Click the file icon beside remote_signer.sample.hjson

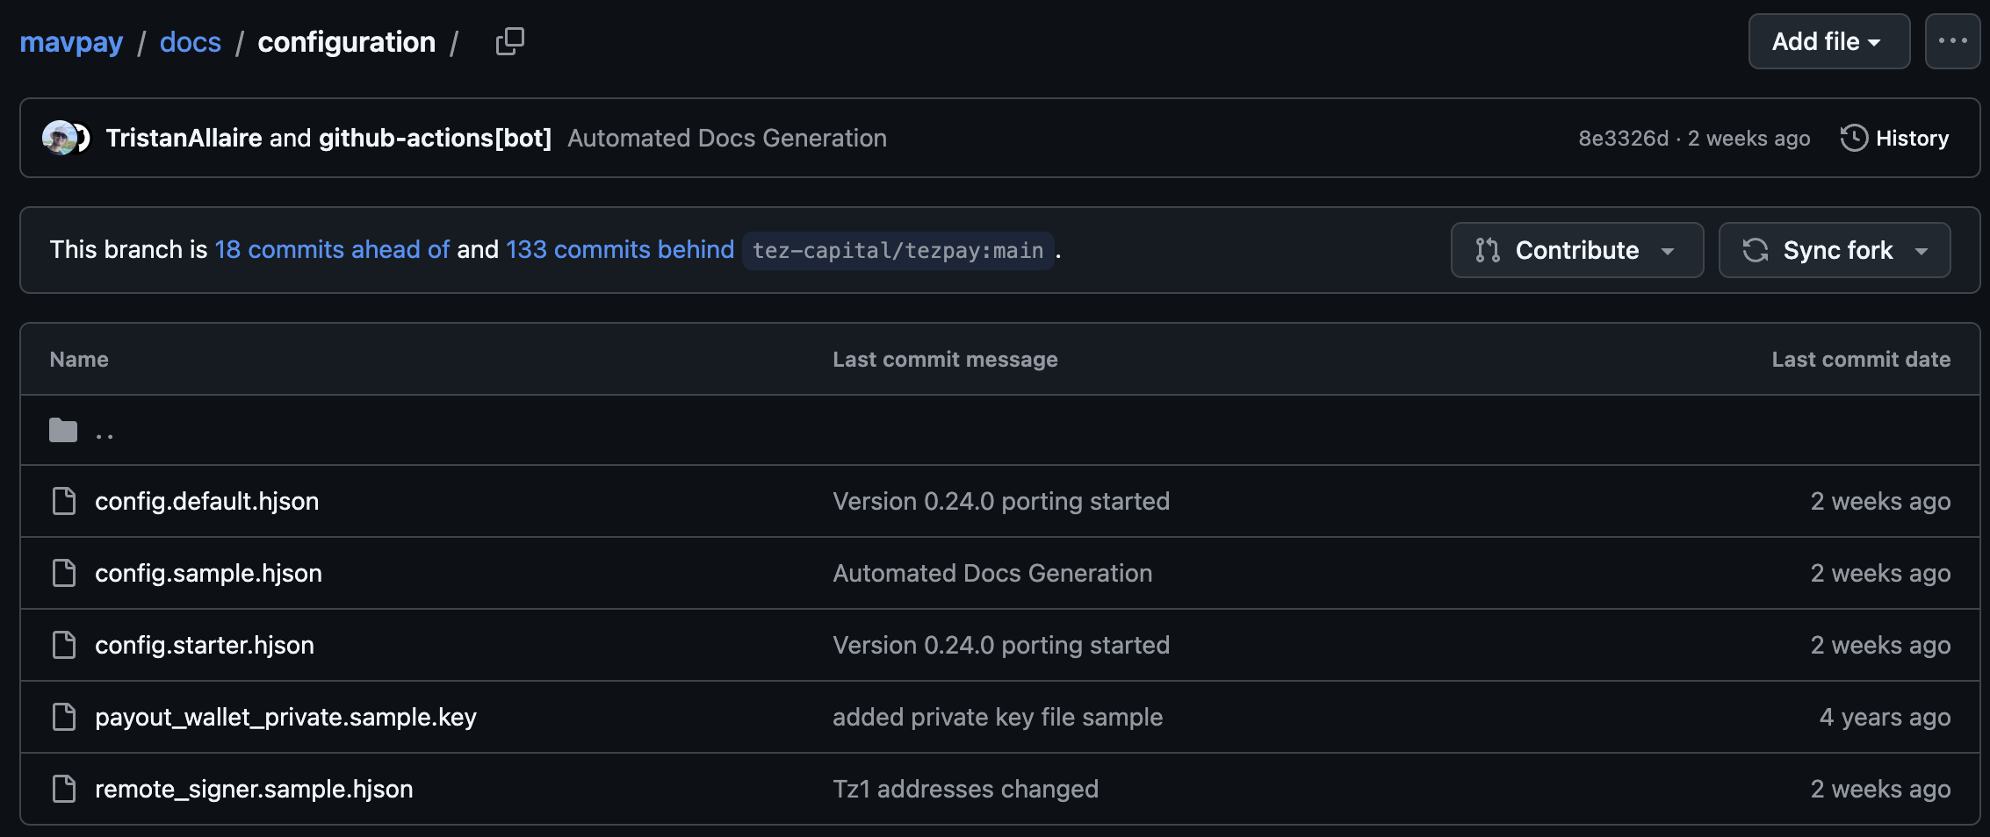click(64, 789)
